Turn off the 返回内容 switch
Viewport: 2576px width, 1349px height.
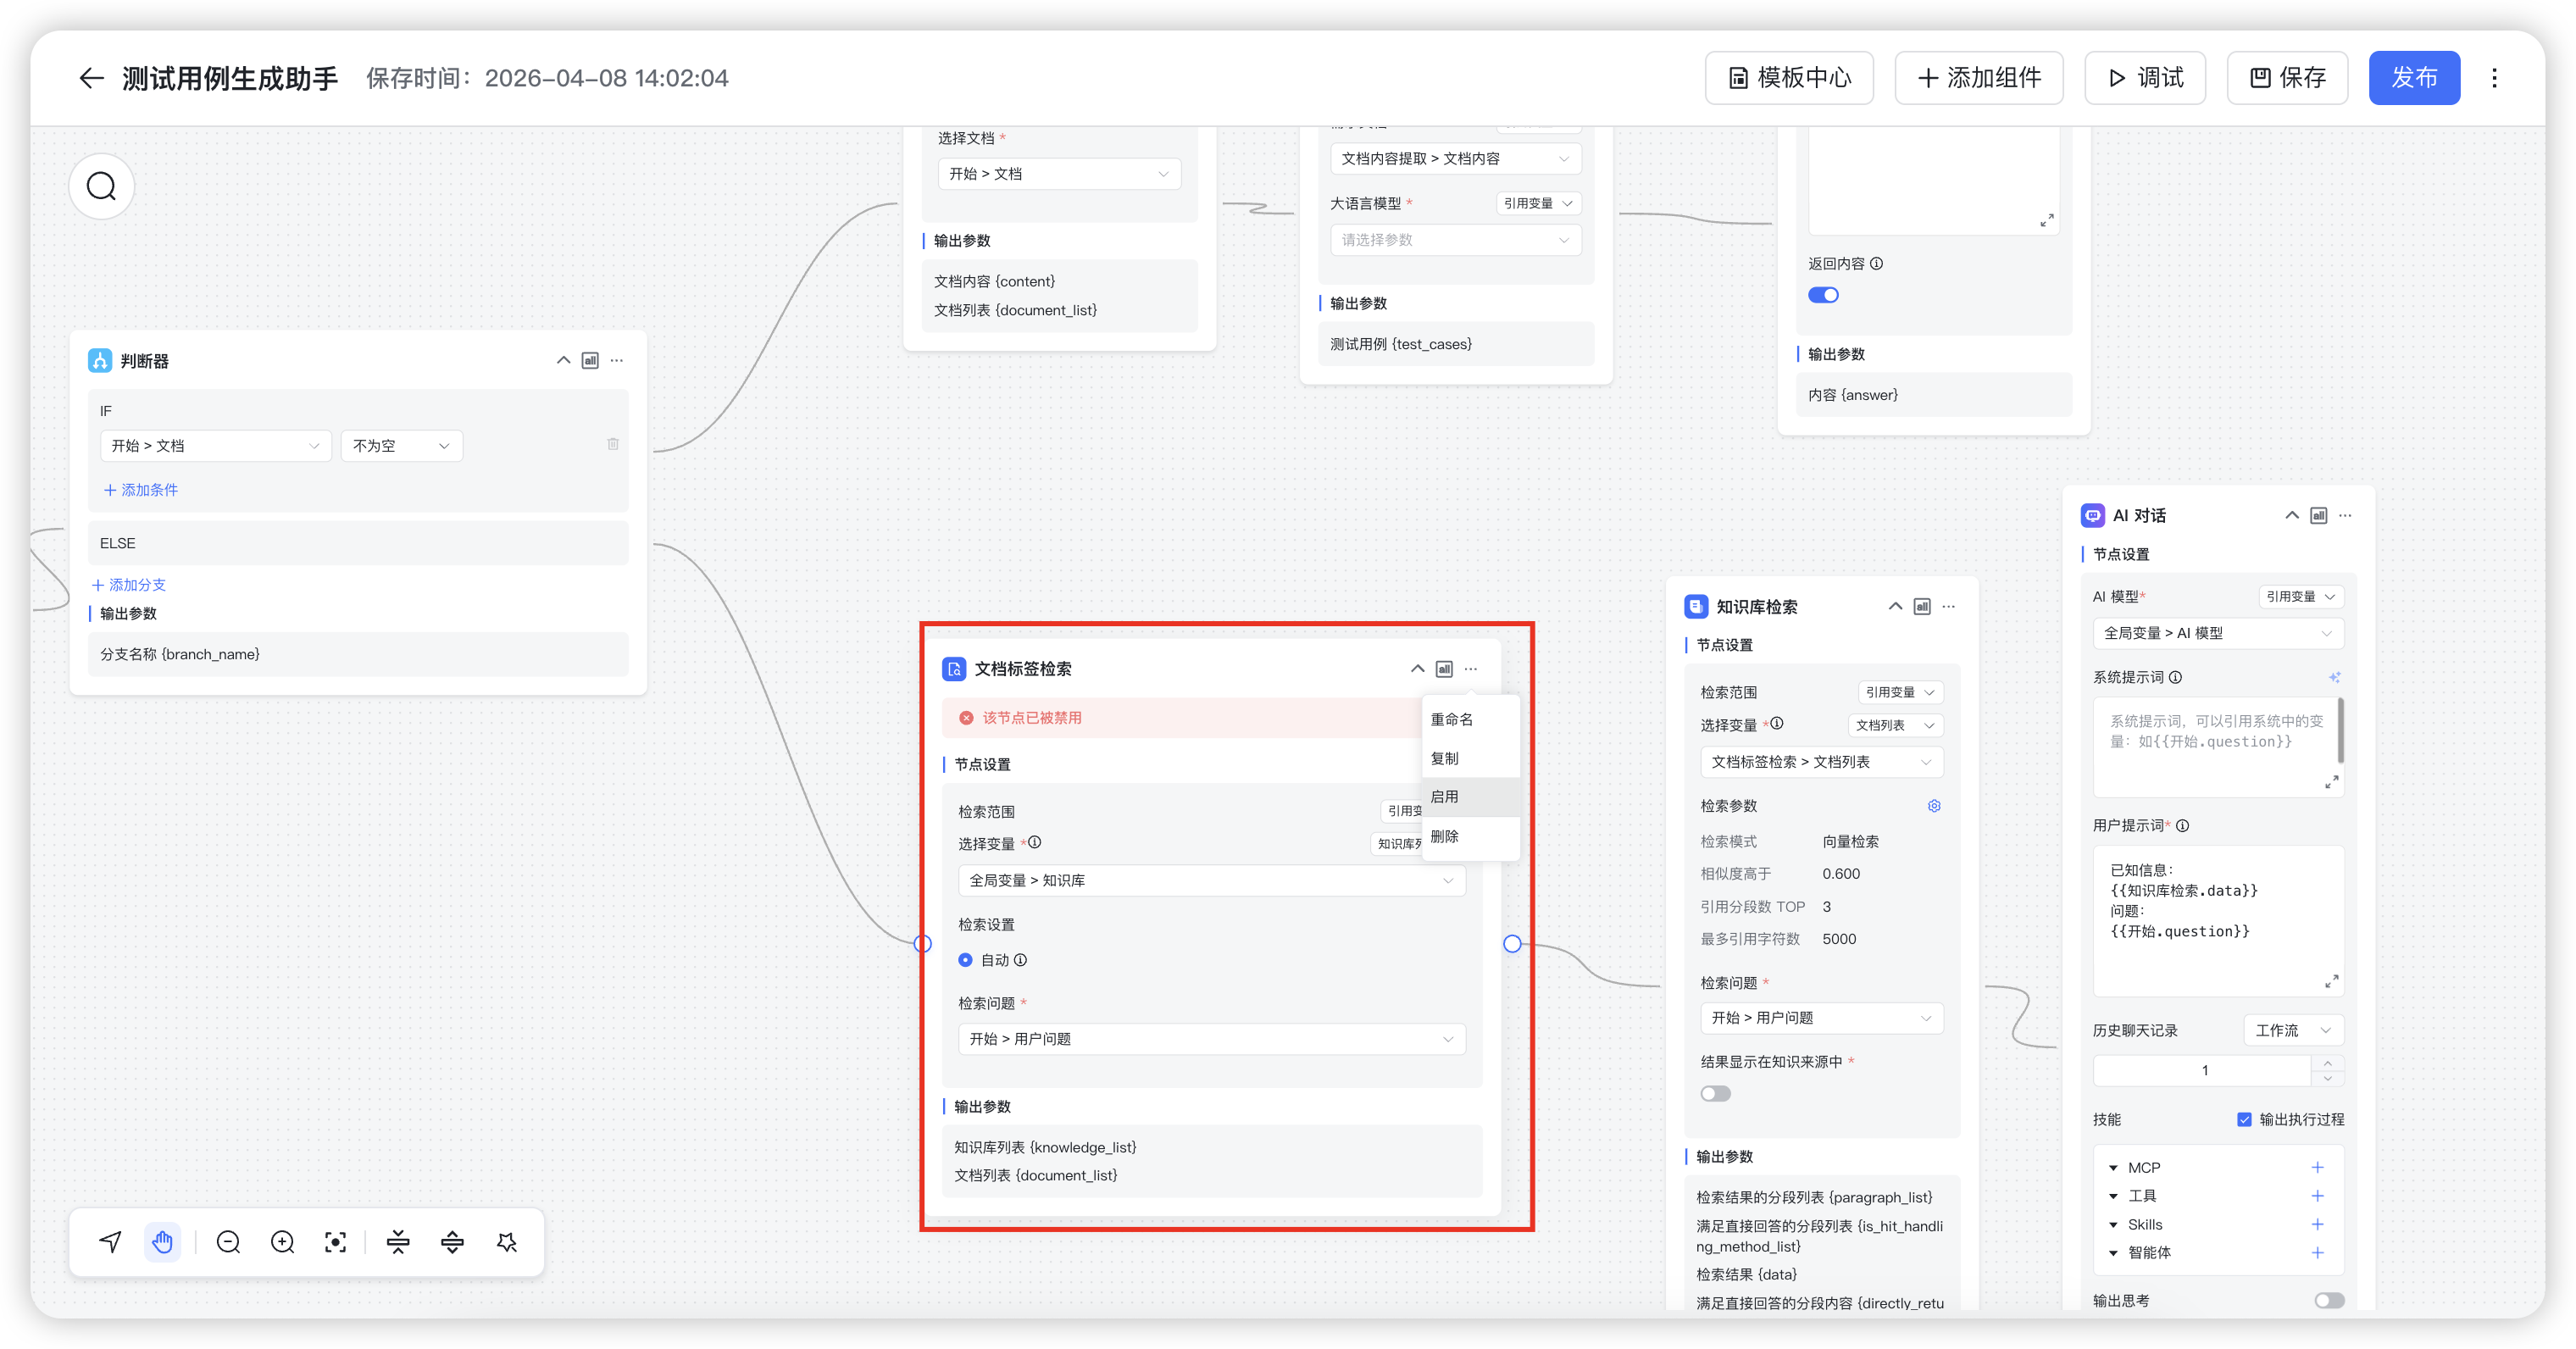1823,295
